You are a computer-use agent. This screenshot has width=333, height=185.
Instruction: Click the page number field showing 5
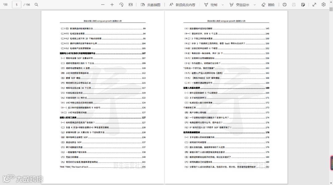coord(17,4)
